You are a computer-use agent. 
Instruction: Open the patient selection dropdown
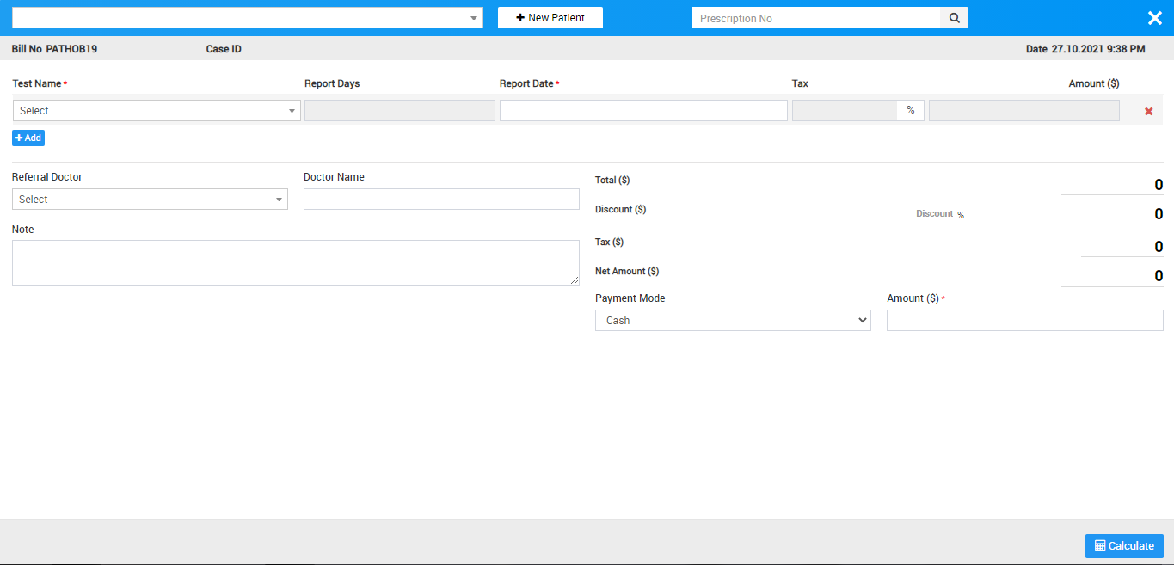click(x=247, y=18)
